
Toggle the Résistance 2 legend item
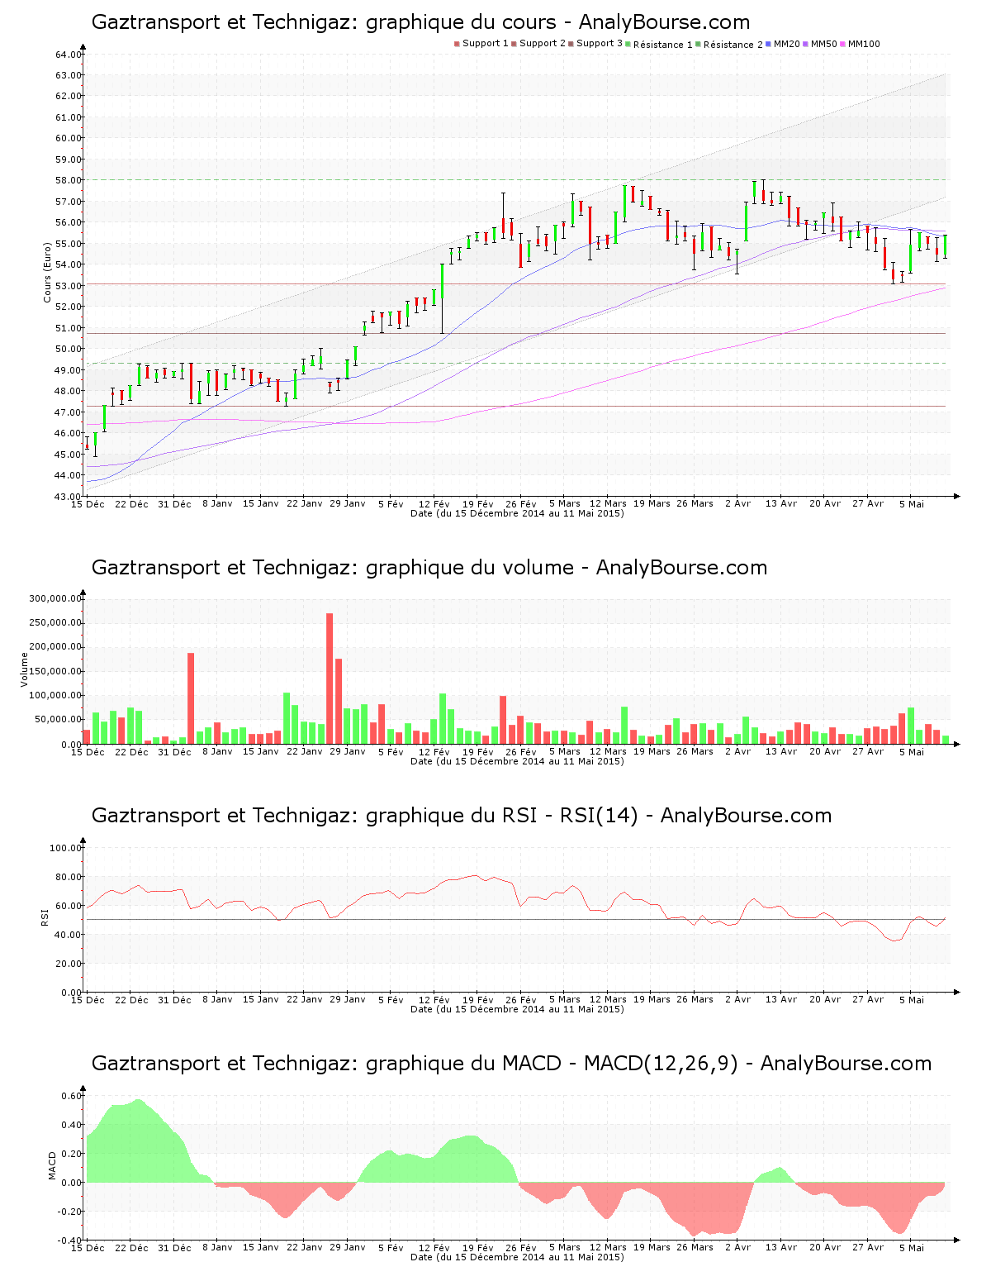click(x=728, y=45)
